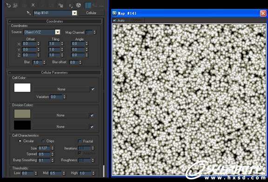Click the Cellular map type button
The width and height of the screenshot is (268, 182).
click(x=91, y=13)
